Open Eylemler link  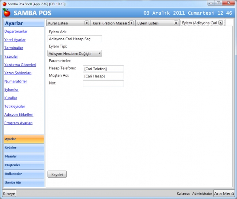pyautogui.click(x=11, y=90)
